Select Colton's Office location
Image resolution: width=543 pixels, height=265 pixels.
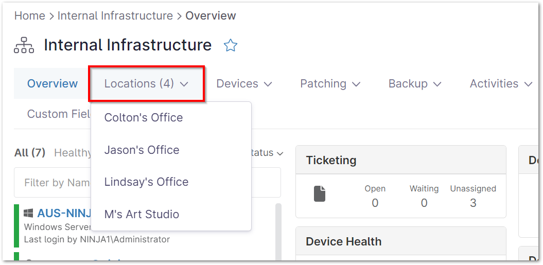[x=144, y=117]
